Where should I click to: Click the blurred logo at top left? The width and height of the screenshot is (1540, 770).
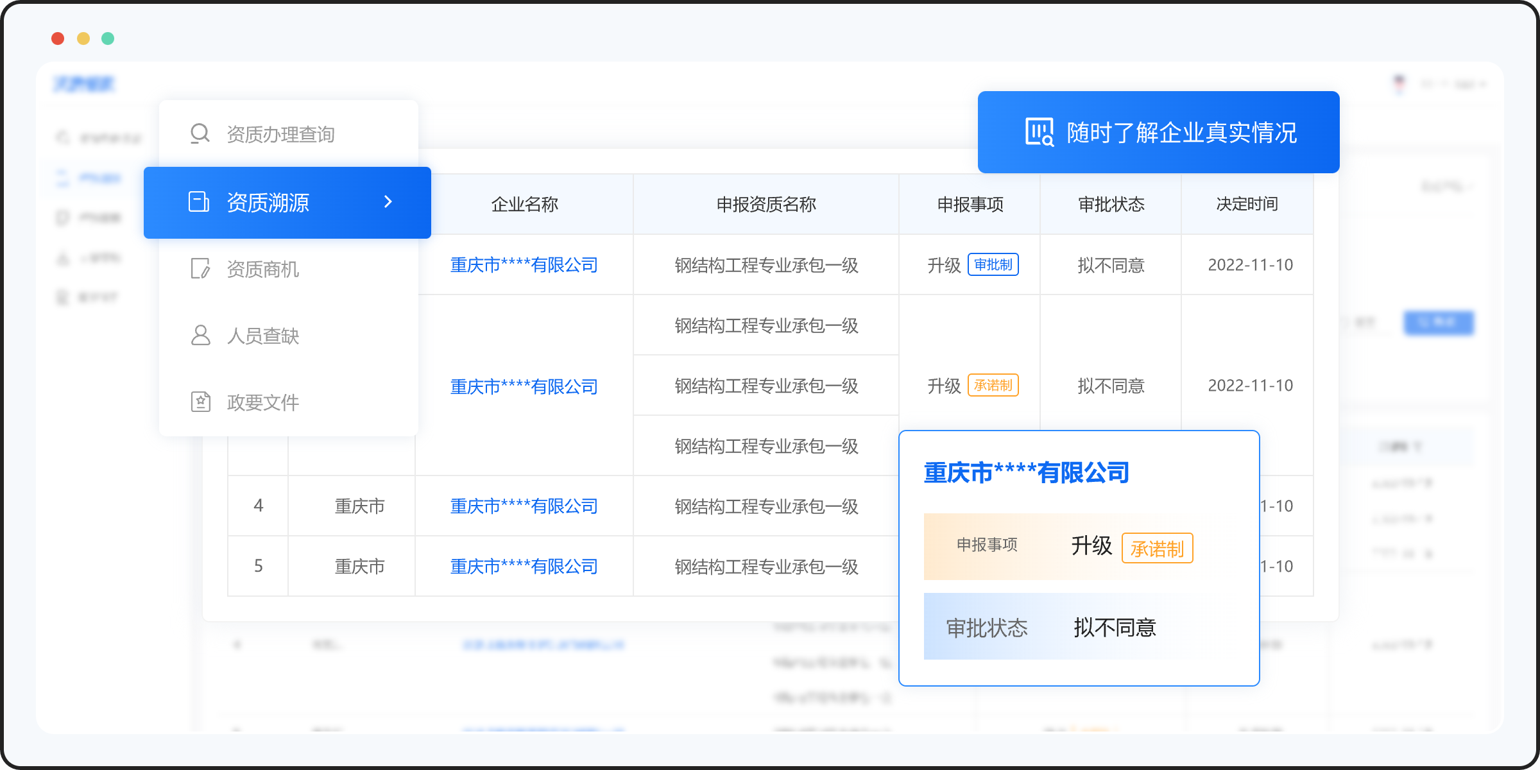point(83,83)
